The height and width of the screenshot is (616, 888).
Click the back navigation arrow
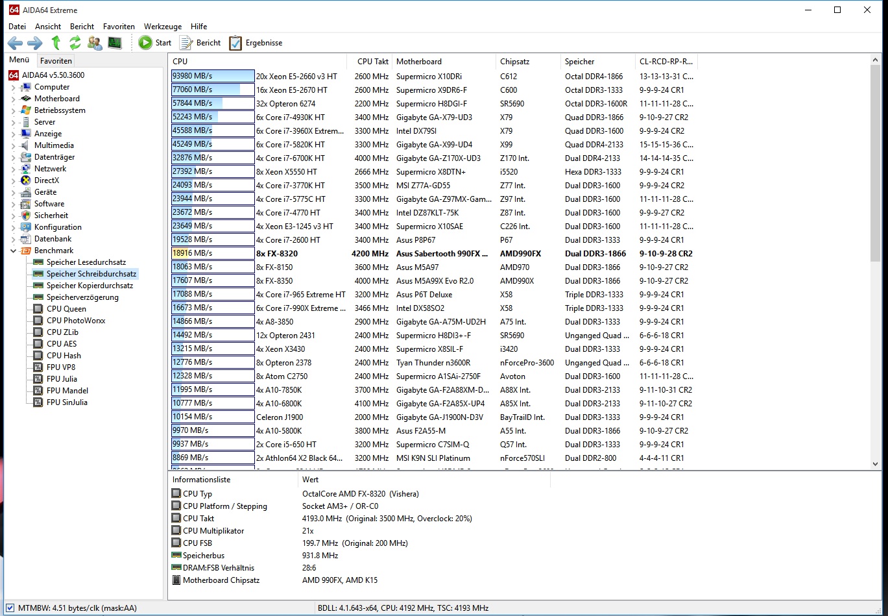coord(15,43)
